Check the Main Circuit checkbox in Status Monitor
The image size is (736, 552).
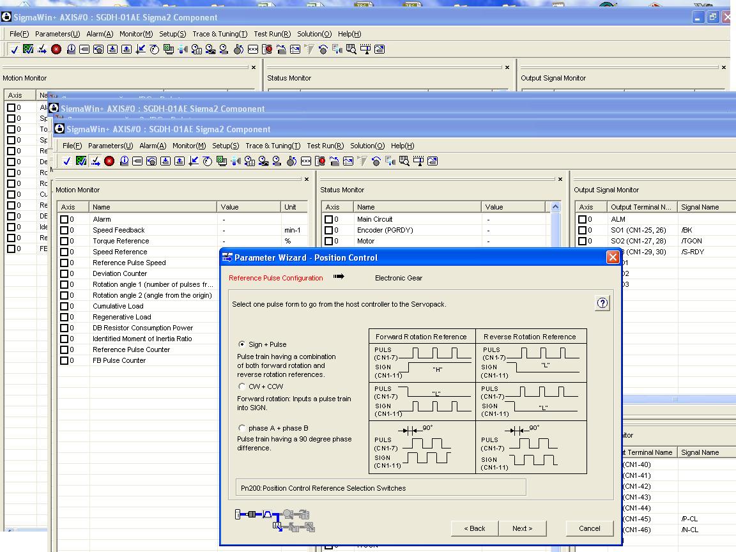[328, 219]
